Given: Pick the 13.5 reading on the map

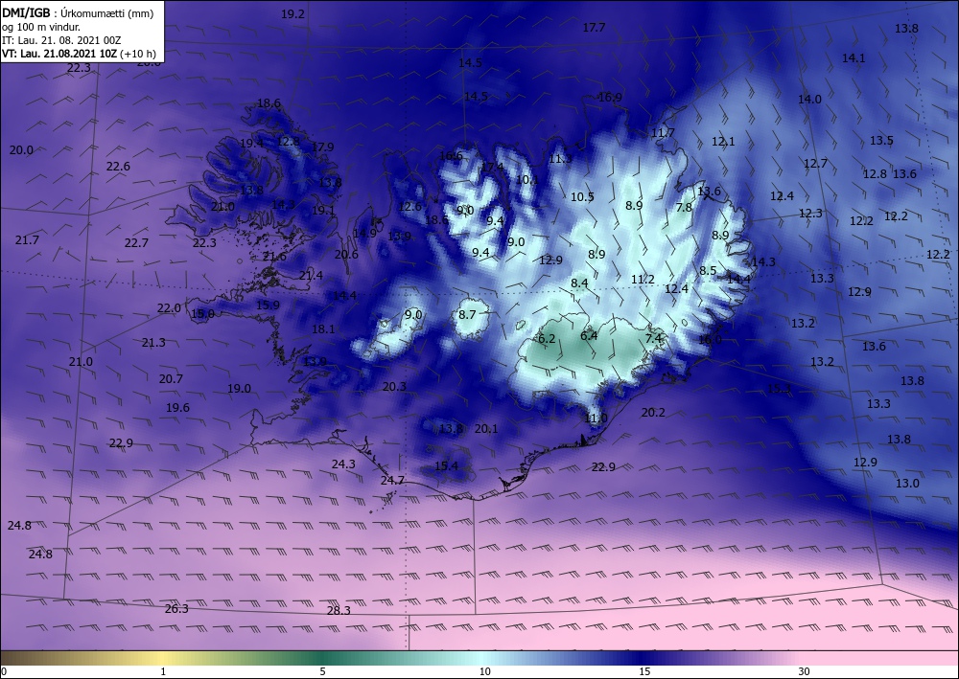Looking at the screenshot, I should (881, 141).
